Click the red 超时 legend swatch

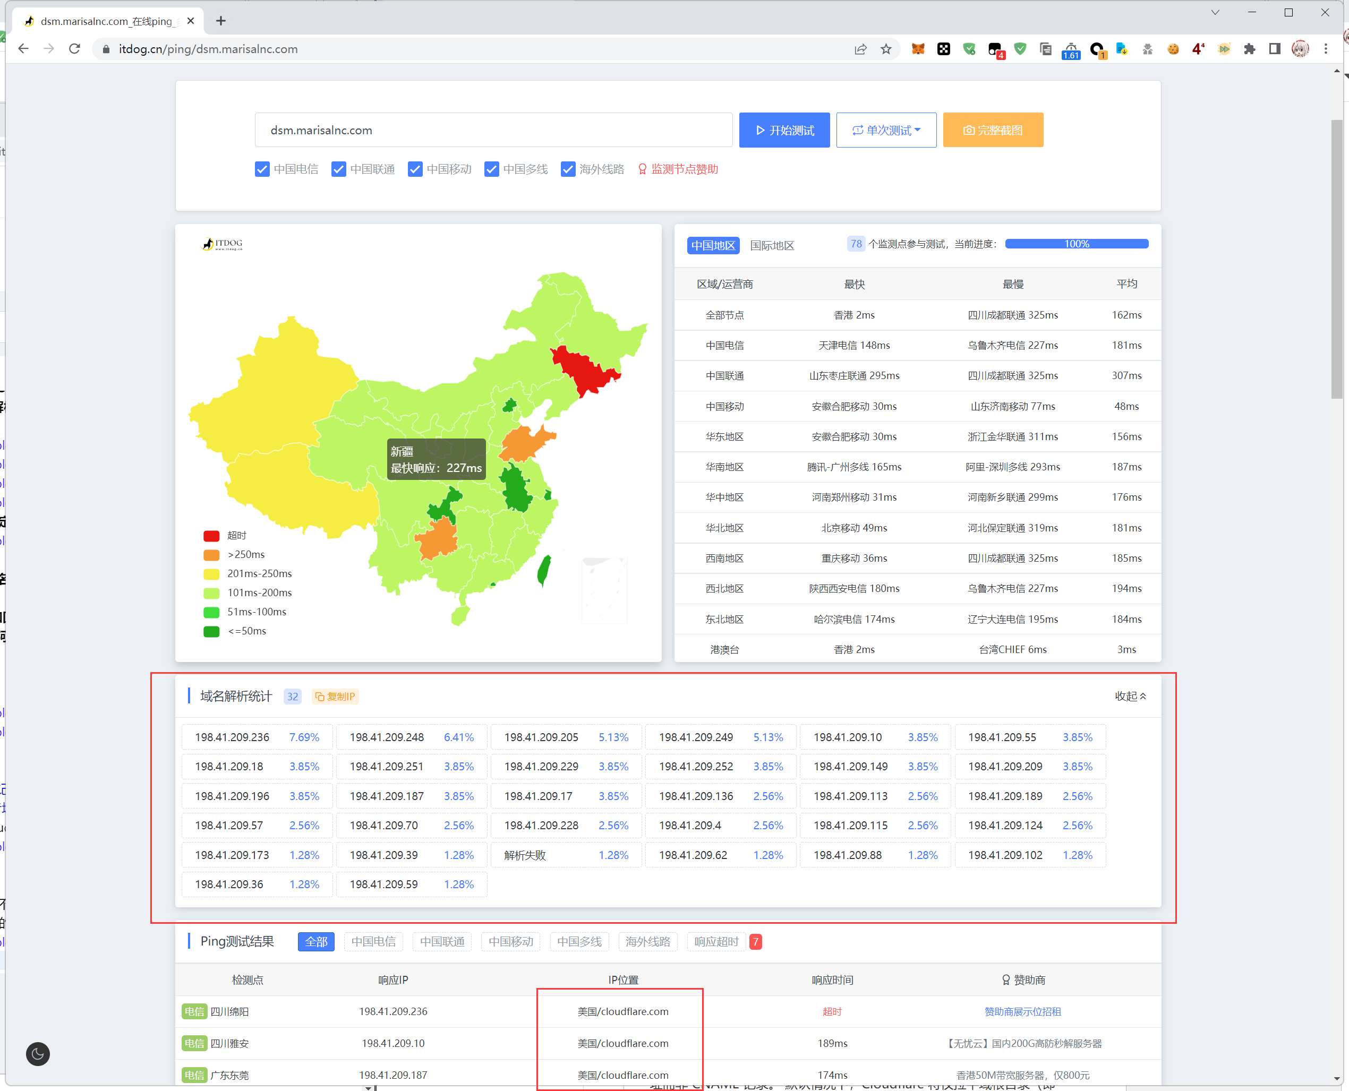pyautogui.click(x=211, y=536)
